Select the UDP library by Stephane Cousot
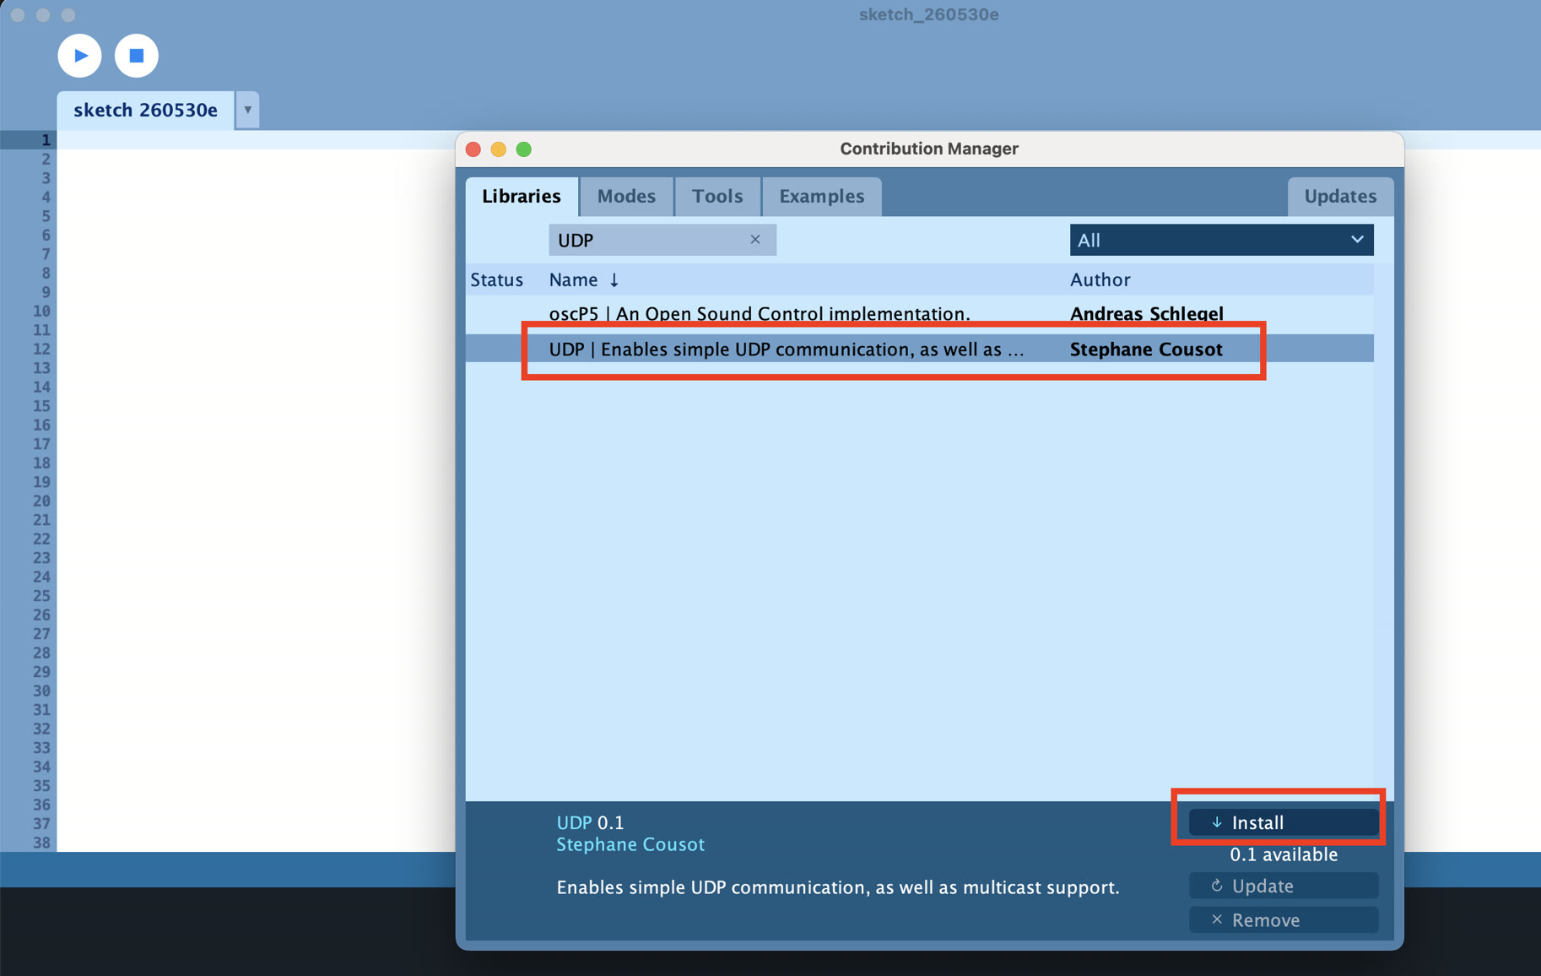Viewport: 1541px width, 976px height. (x=919, y=349)
